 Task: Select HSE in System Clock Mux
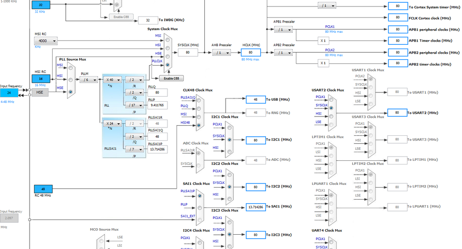pos(167,56)
